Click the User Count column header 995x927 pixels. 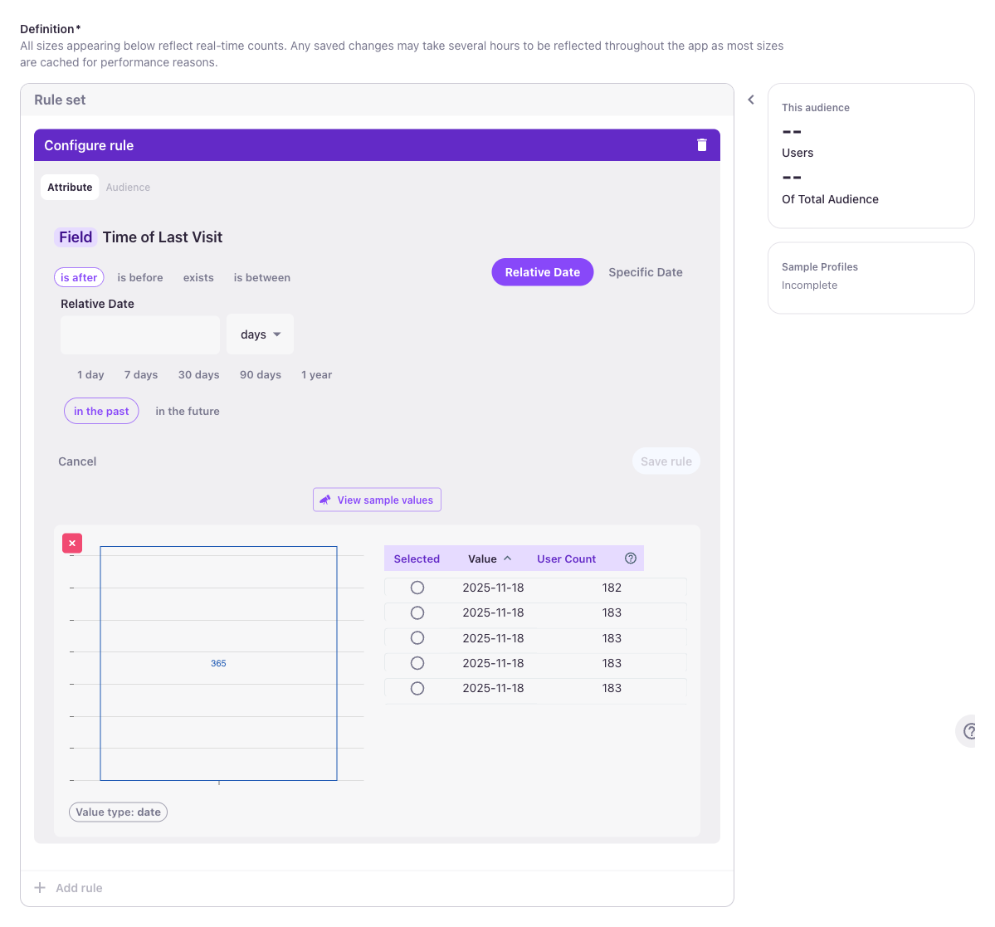(566, 559)
